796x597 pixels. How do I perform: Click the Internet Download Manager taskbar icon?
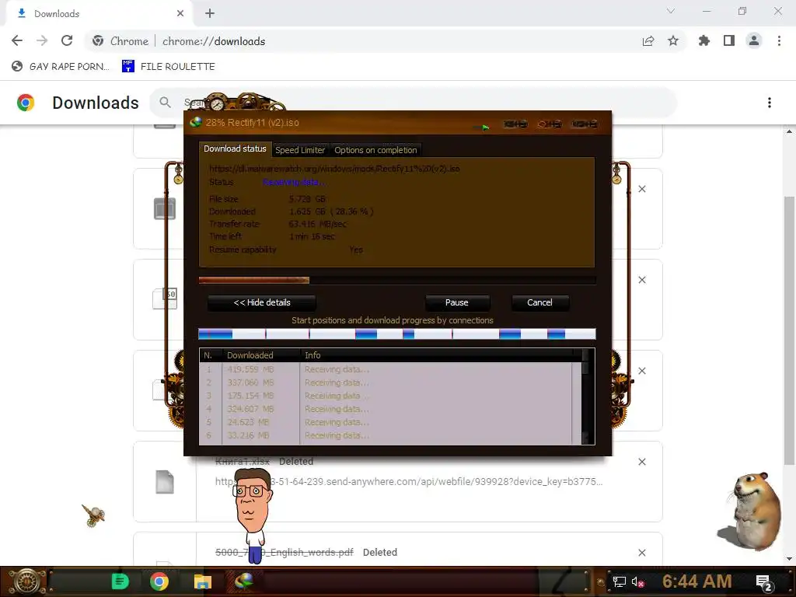244,581
